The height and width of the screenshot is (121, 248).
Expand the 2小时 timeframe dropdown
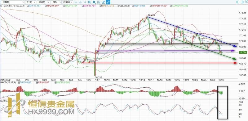[x=30, y=2]
